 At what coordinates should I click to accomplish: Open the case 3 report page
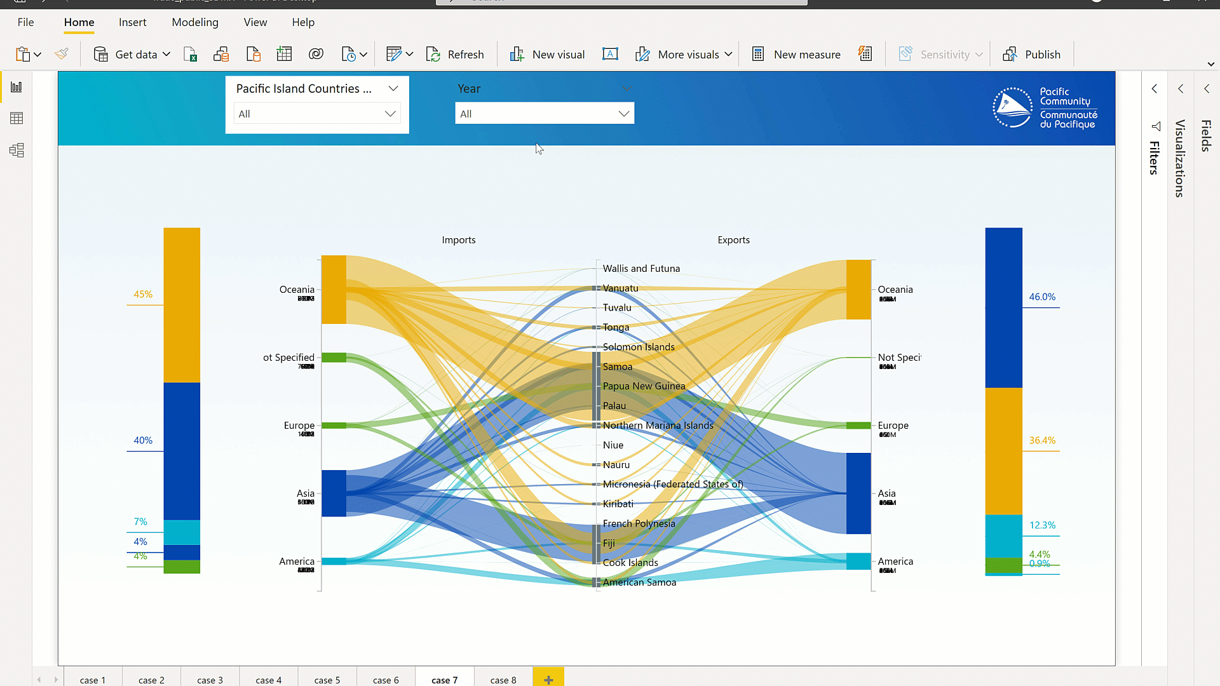(x=210, y=680)
